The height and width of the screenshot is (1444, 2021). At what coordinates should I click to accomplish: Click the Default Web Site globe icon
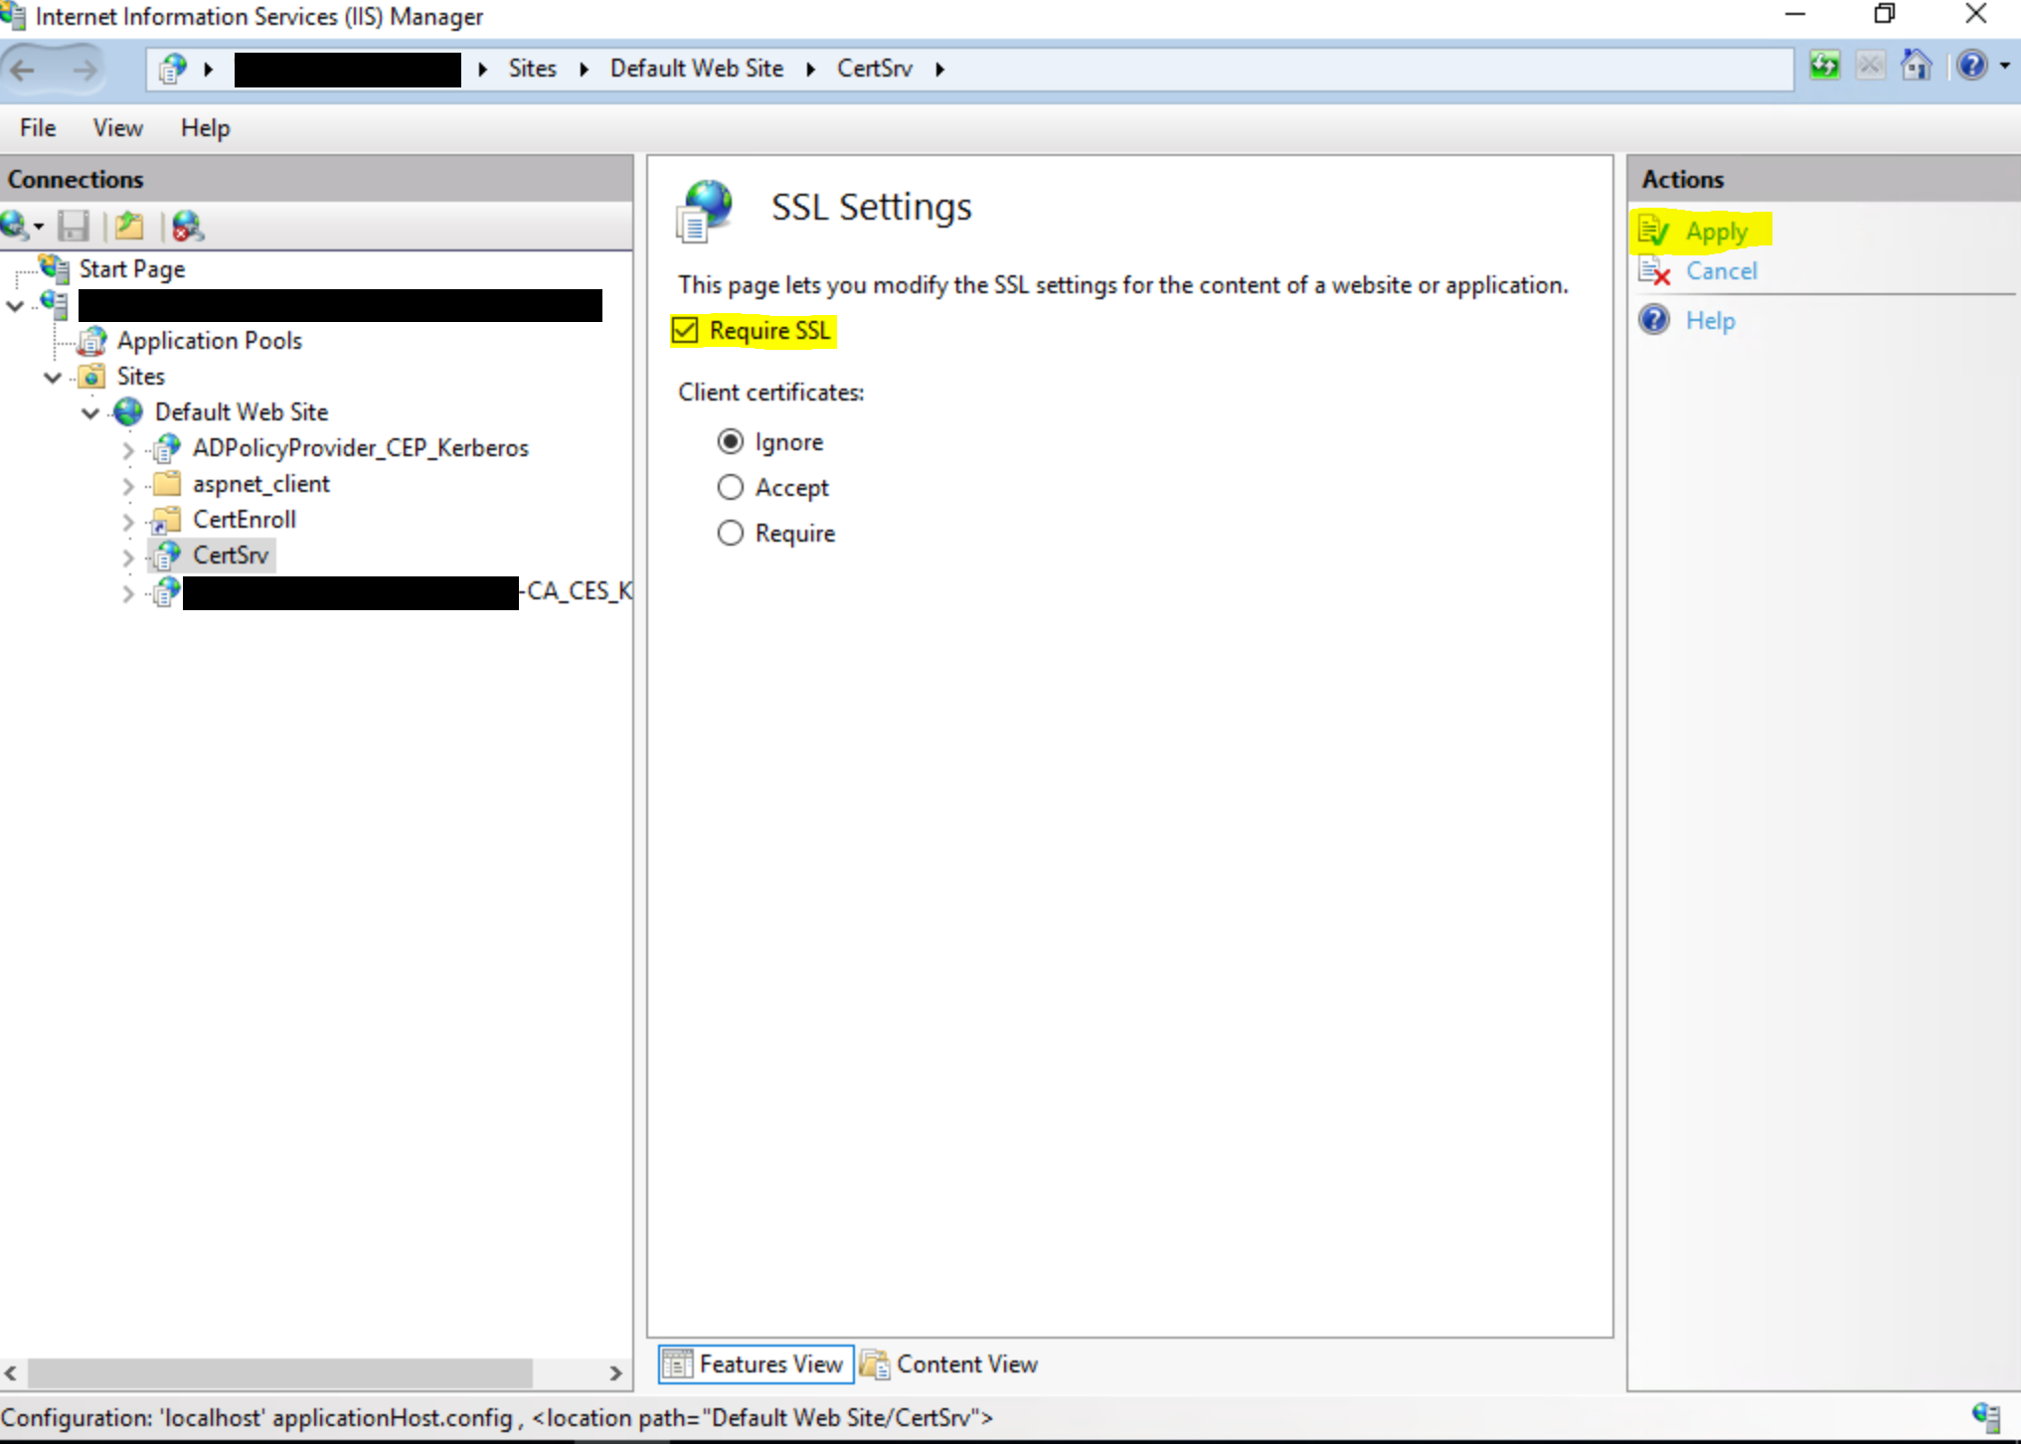click(x=129, y=412)
